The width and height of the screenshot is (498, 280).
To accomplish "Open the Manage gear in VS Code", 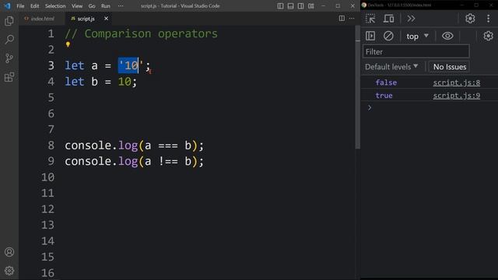I will 9,271.
